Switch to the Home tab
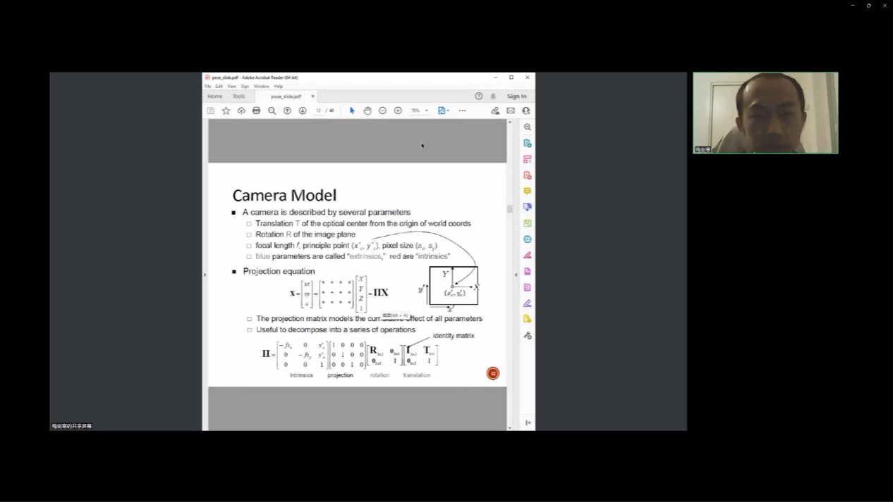The width and height of the screenshot is (893, 502). pyautogui.click(x=215, y=96)
